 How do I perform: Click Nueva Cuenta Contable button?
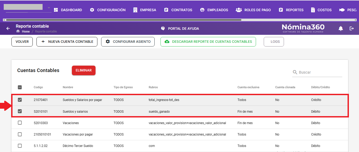[x=67, y=42]
